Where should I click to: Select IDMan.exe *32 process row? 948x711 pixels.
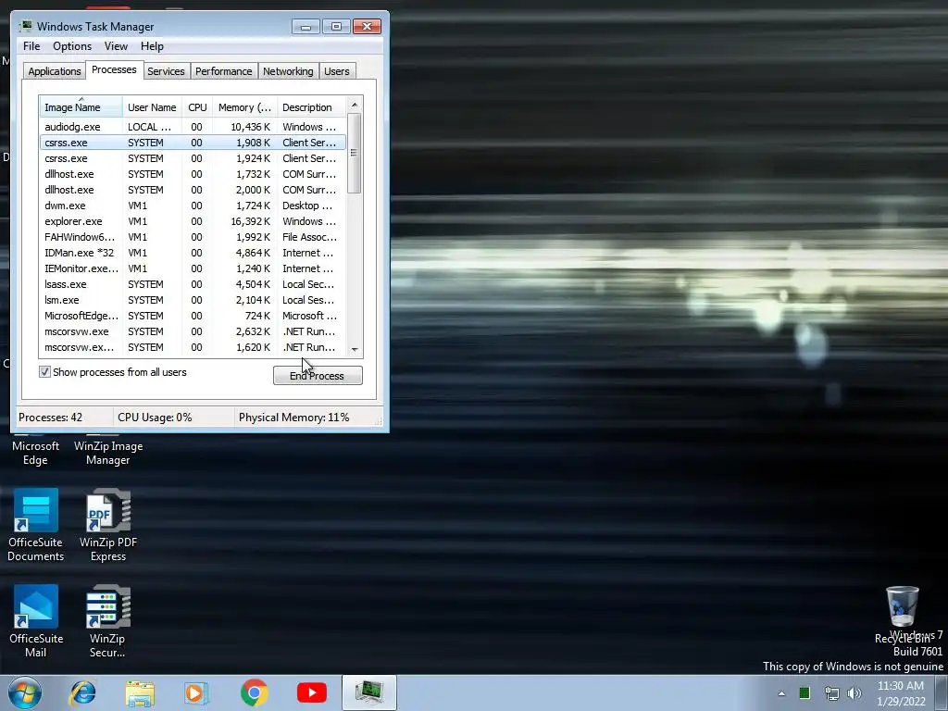tap(193, 253)
